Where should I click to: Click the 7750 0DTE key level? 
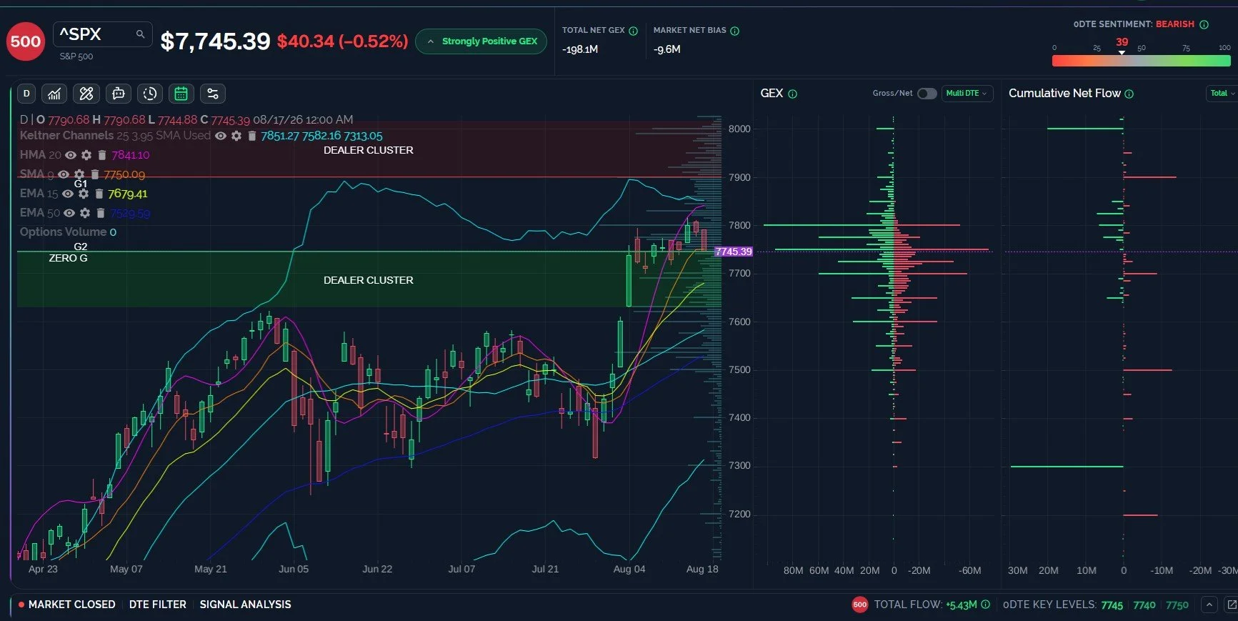(1177, 605)
